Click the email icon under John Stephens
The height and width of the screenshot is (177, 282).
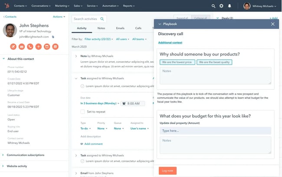tap(22, 46)
